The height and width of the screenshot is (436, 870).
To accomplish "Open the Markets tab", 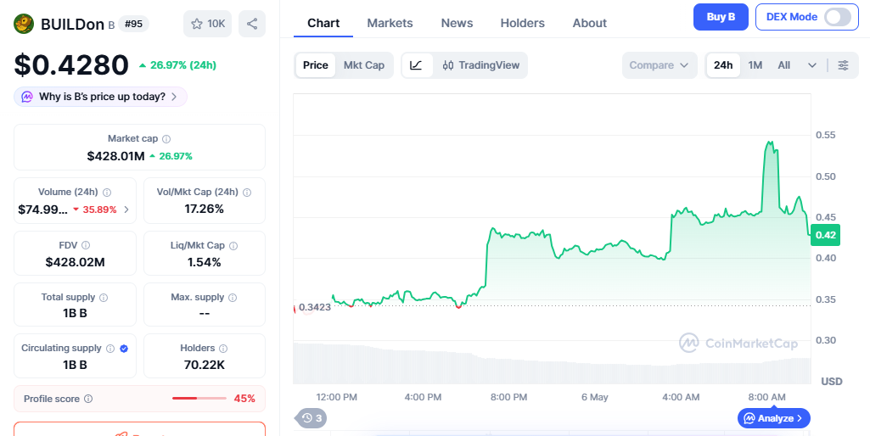I will [390, 23].
